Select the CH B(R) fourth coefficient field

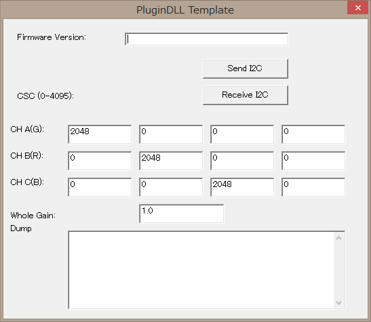coord(313,161)
